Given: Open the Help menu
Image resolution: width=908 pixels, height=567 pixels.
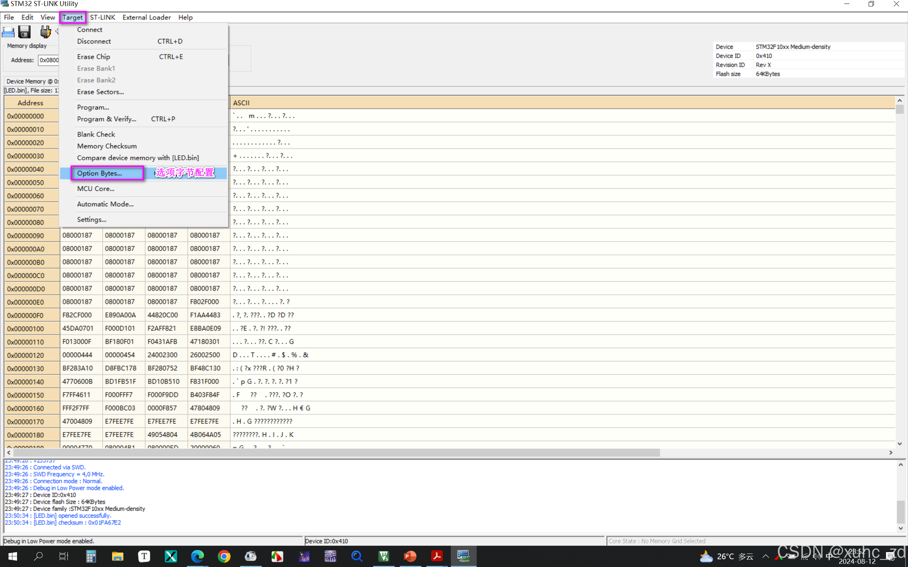Looking at the screenshot, I should click(x=186, y=17).
